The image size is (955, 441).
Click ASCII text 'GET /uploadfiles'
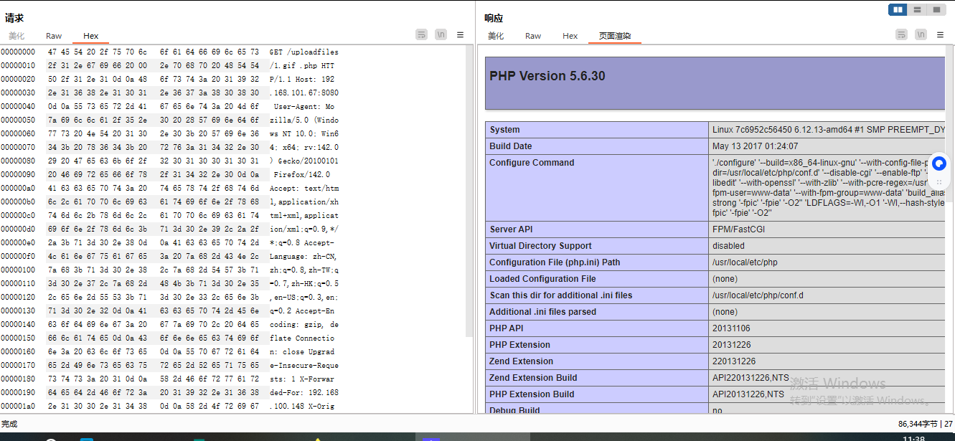point(304,52)
